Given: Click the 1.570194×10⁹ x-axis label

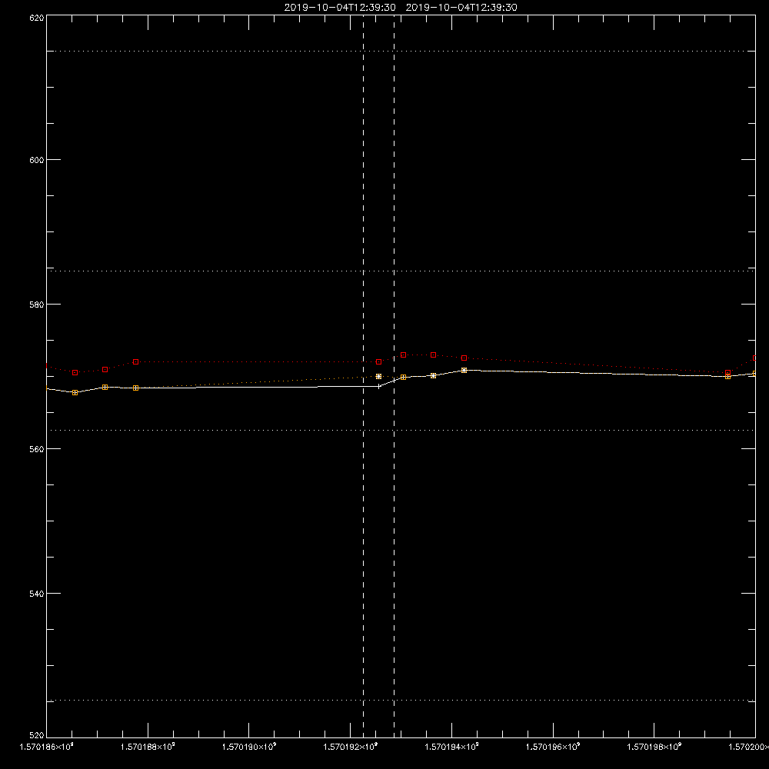Looking at the screenshot, I should pyautogui.click(x=451, y=747).
